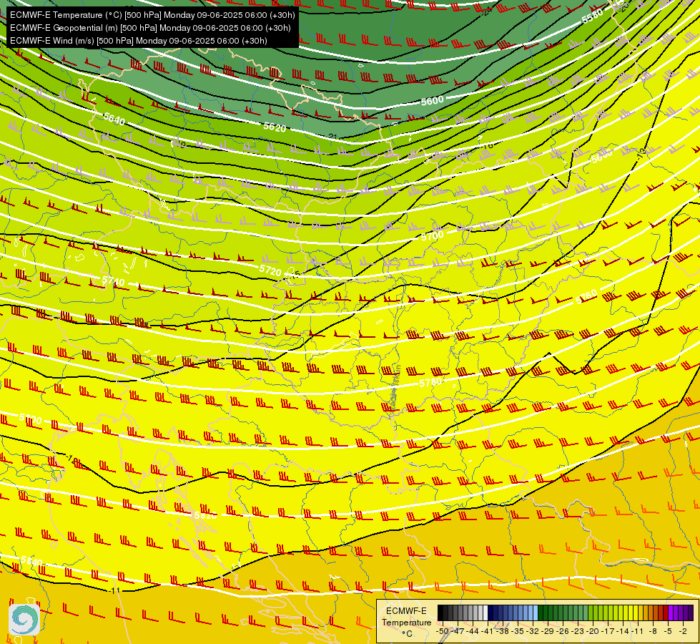Image resolution: width=700 pixels, height=644 pixels.
Task: Pick the rightmost dark purple legend swatch
Action: [x=691, y=613]
